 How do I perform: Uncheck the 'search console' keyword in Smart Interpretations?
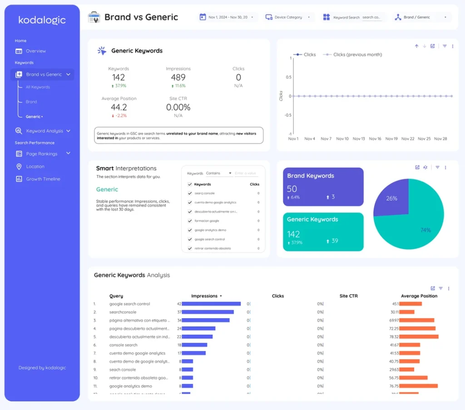pyautogui.click(x=189, y=193)
